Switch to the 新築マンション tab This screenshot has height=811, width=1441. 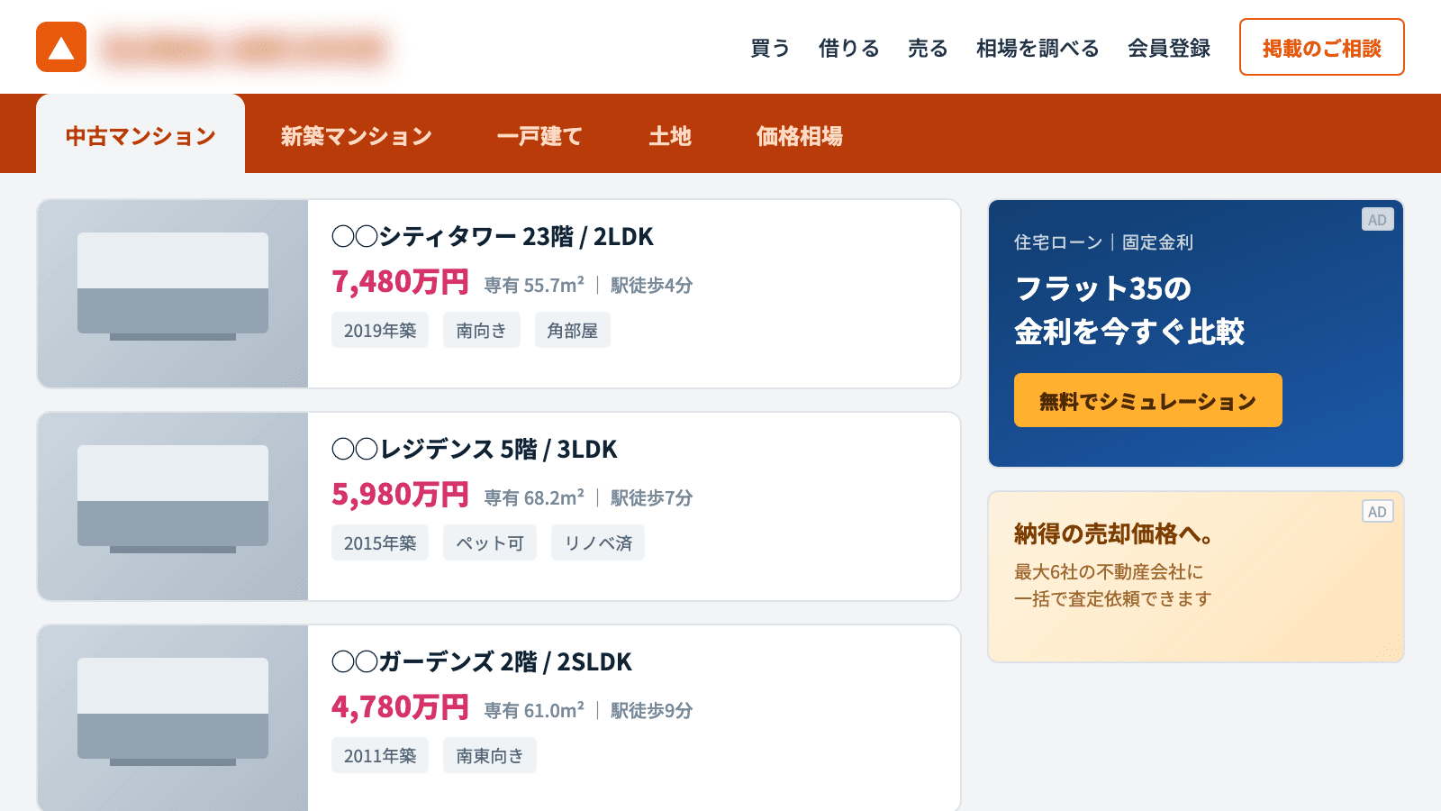click(x=357, y=136)
